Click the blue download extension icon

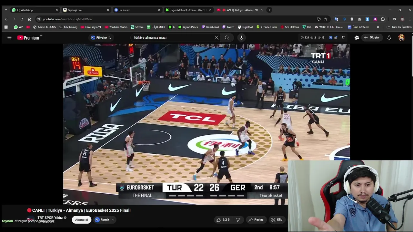367,19
